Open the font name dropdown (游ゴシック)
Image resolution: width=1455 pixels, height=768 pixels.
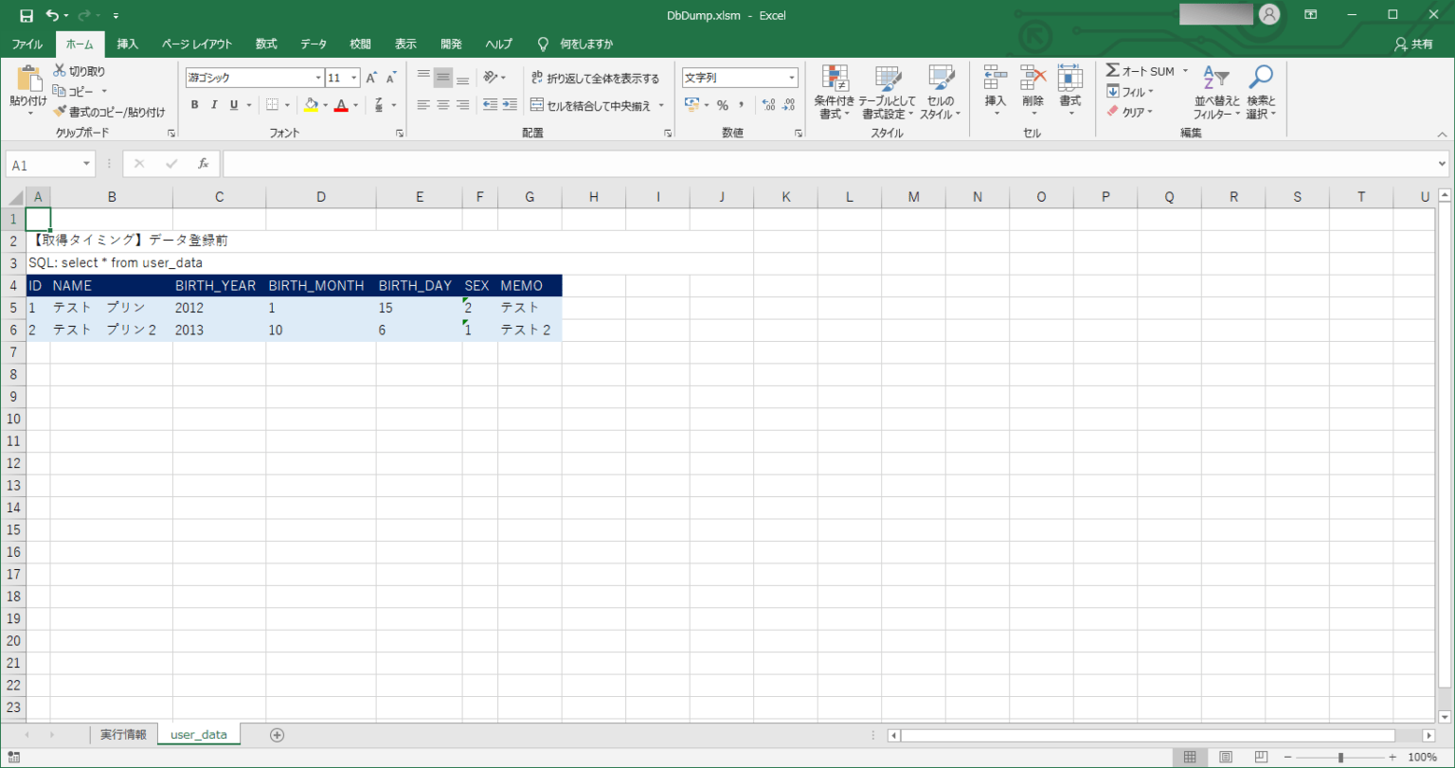click(318, 78)
